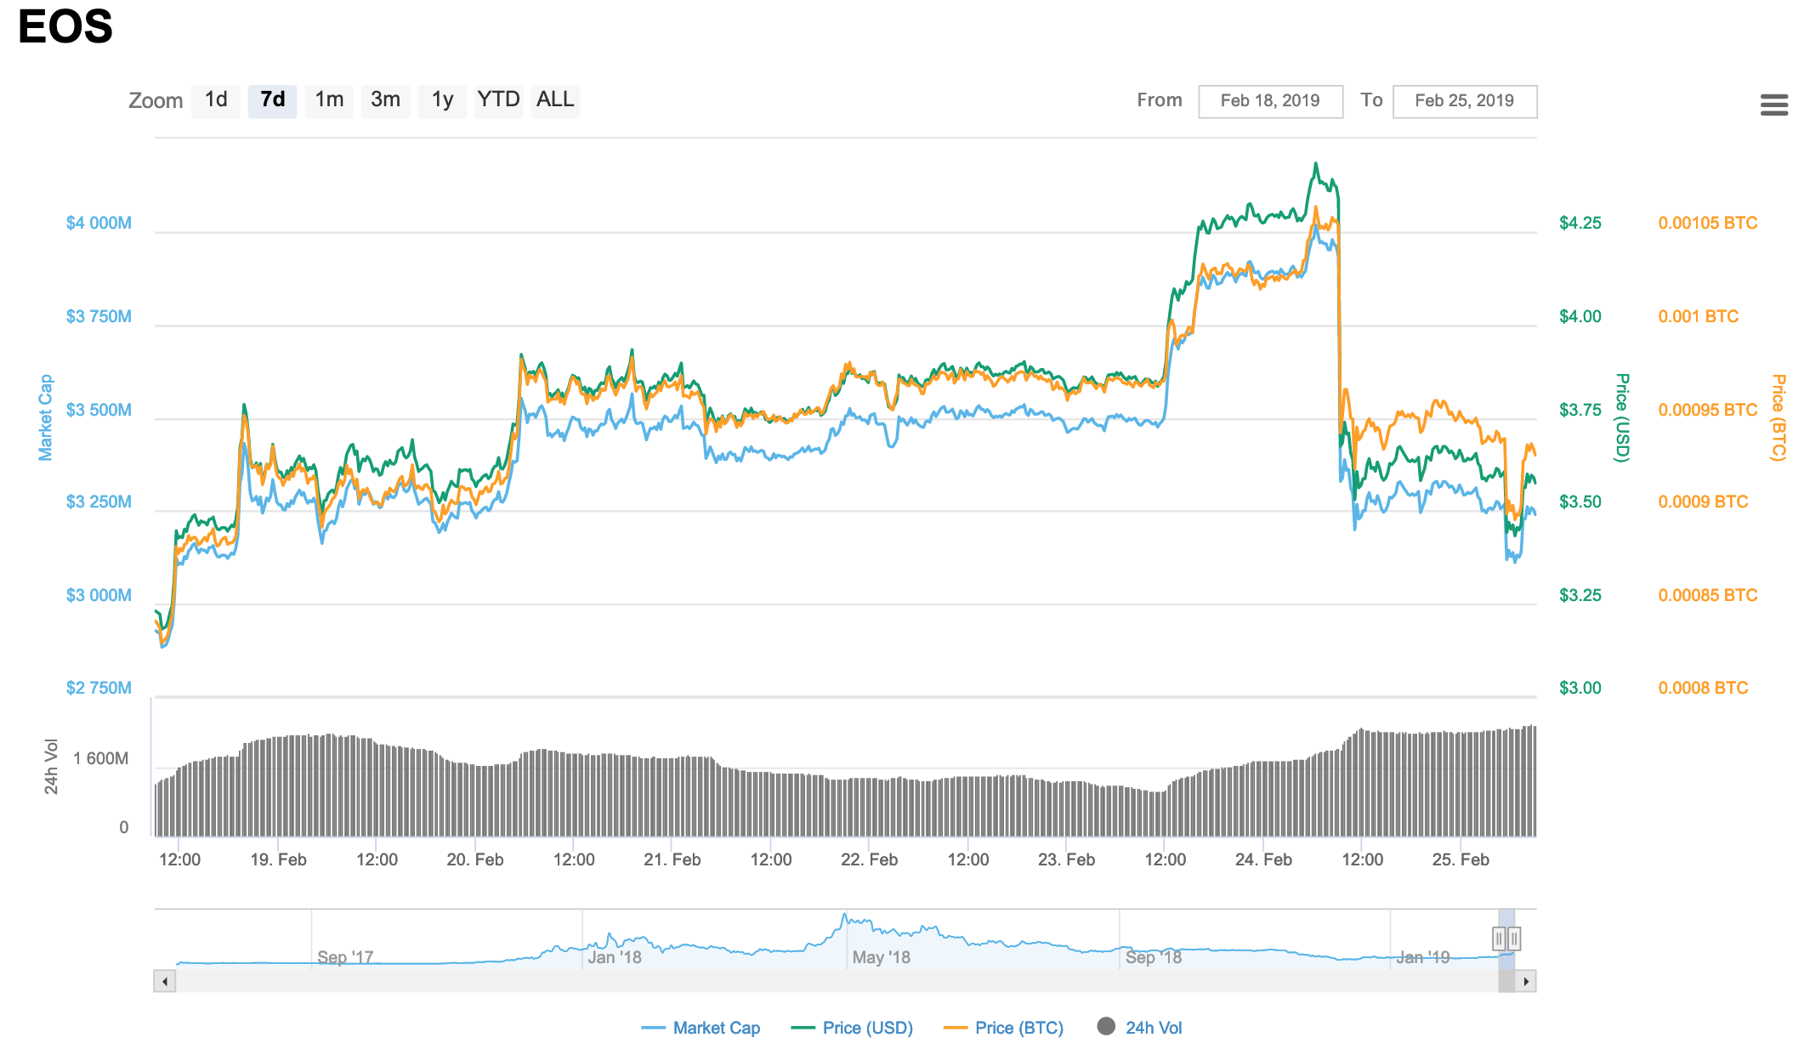Click the 21. Feb x-axis label
Image resolution: width=1804 pixels, height=1049 pixels.
coord(672,859)
